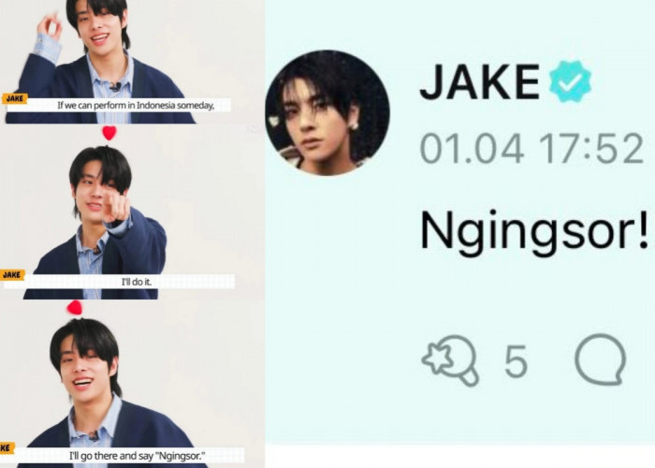
Task: Click the blue verified badge beside JAKE
Action: click(570, 81)
